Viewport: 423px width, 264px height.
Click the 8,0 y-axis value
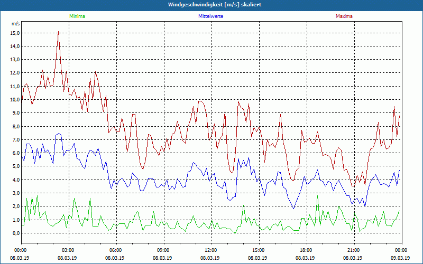(16, 126)
